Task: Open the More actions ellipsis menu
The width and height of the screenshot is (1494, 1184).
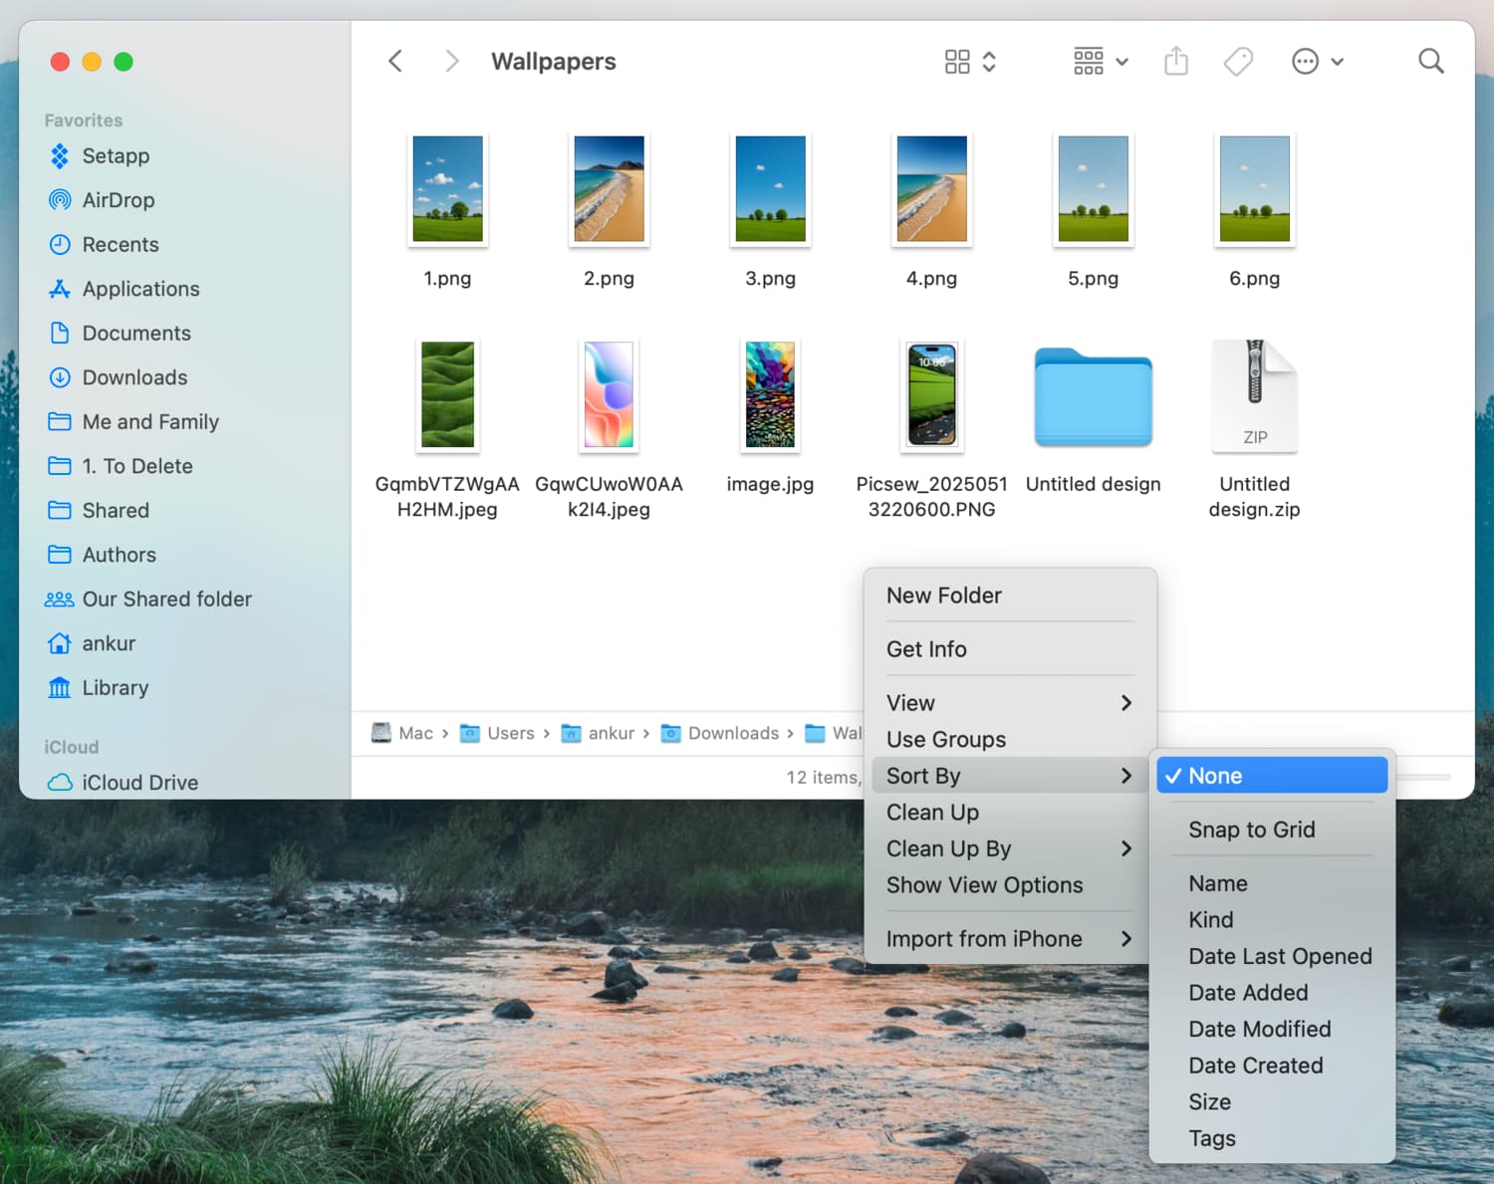Action: coord(1317,62)
